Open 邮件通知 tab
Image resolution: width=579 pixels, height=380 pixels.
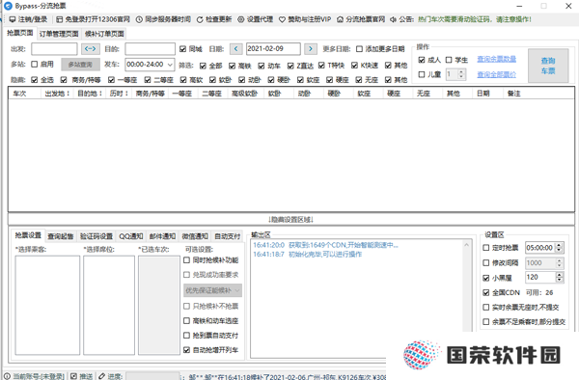(162, 236)
